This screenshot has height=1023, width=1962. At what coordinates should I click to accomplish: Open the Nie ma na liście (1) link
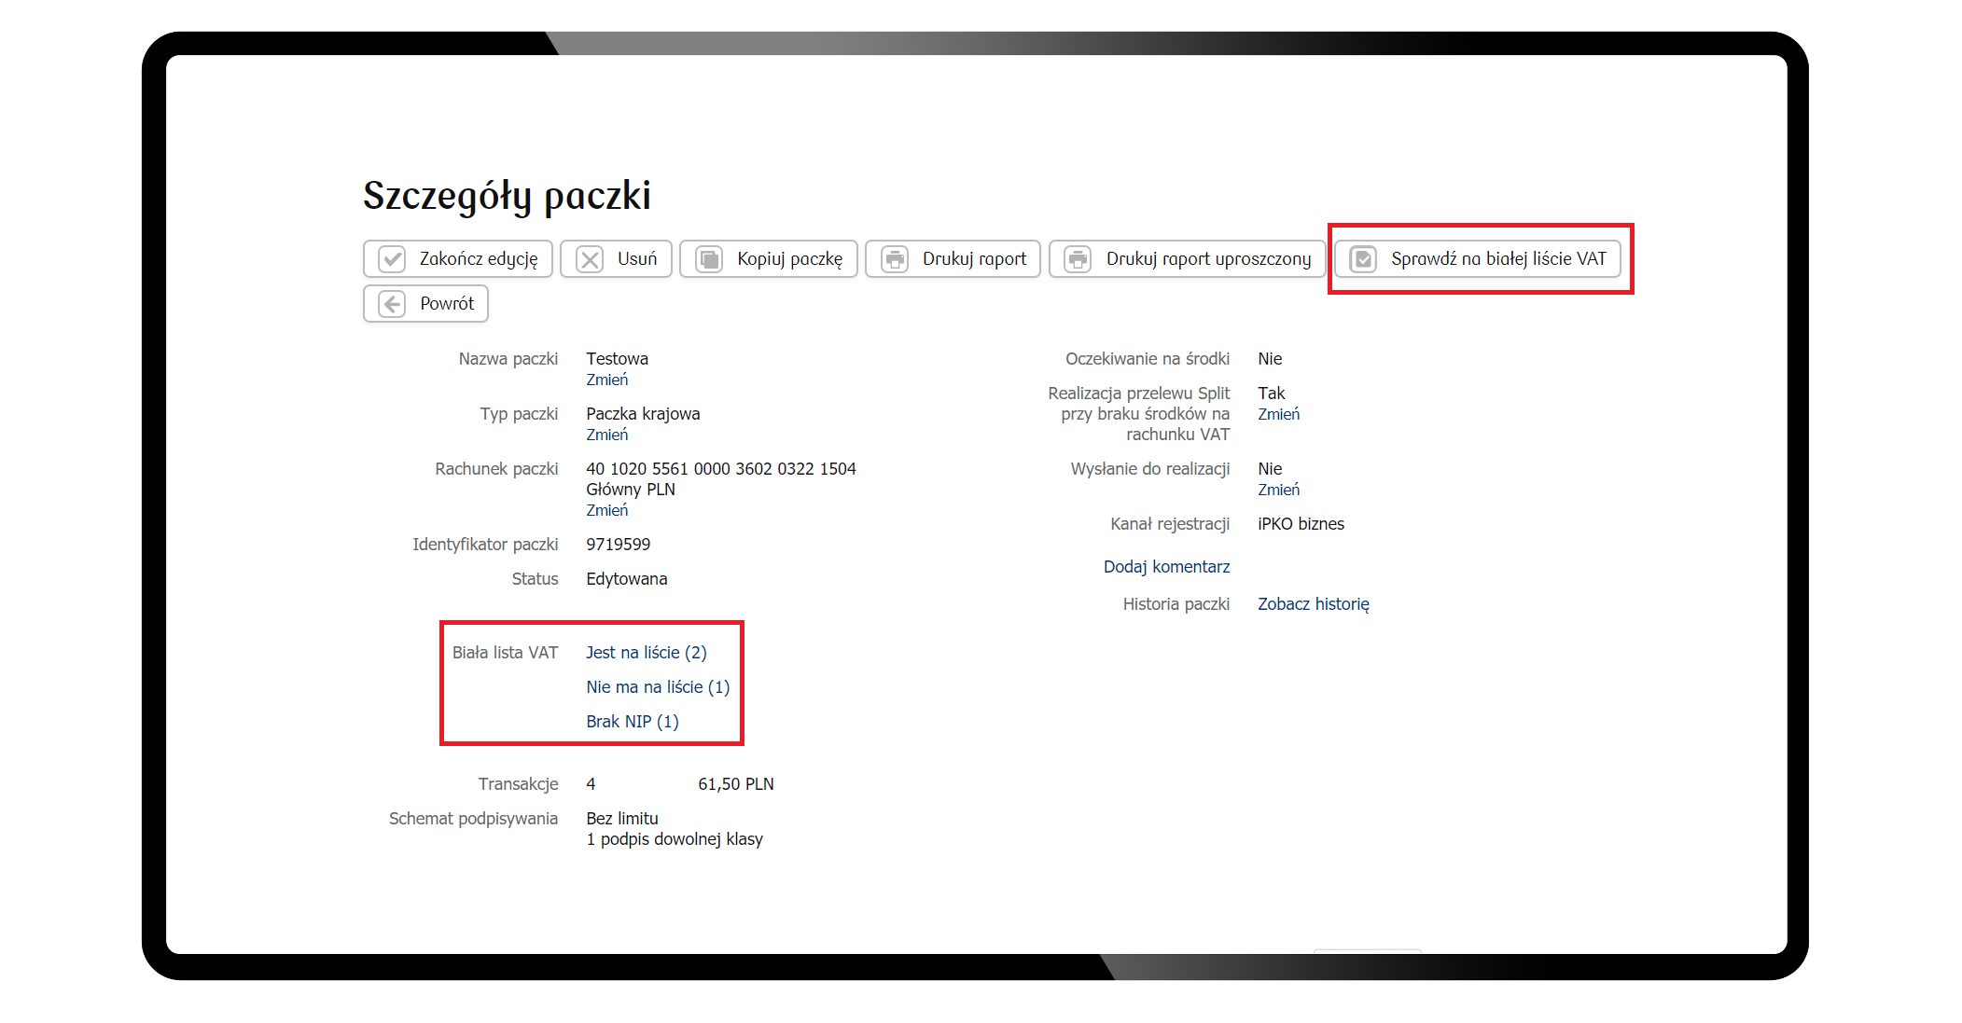[x=657, y=687]
